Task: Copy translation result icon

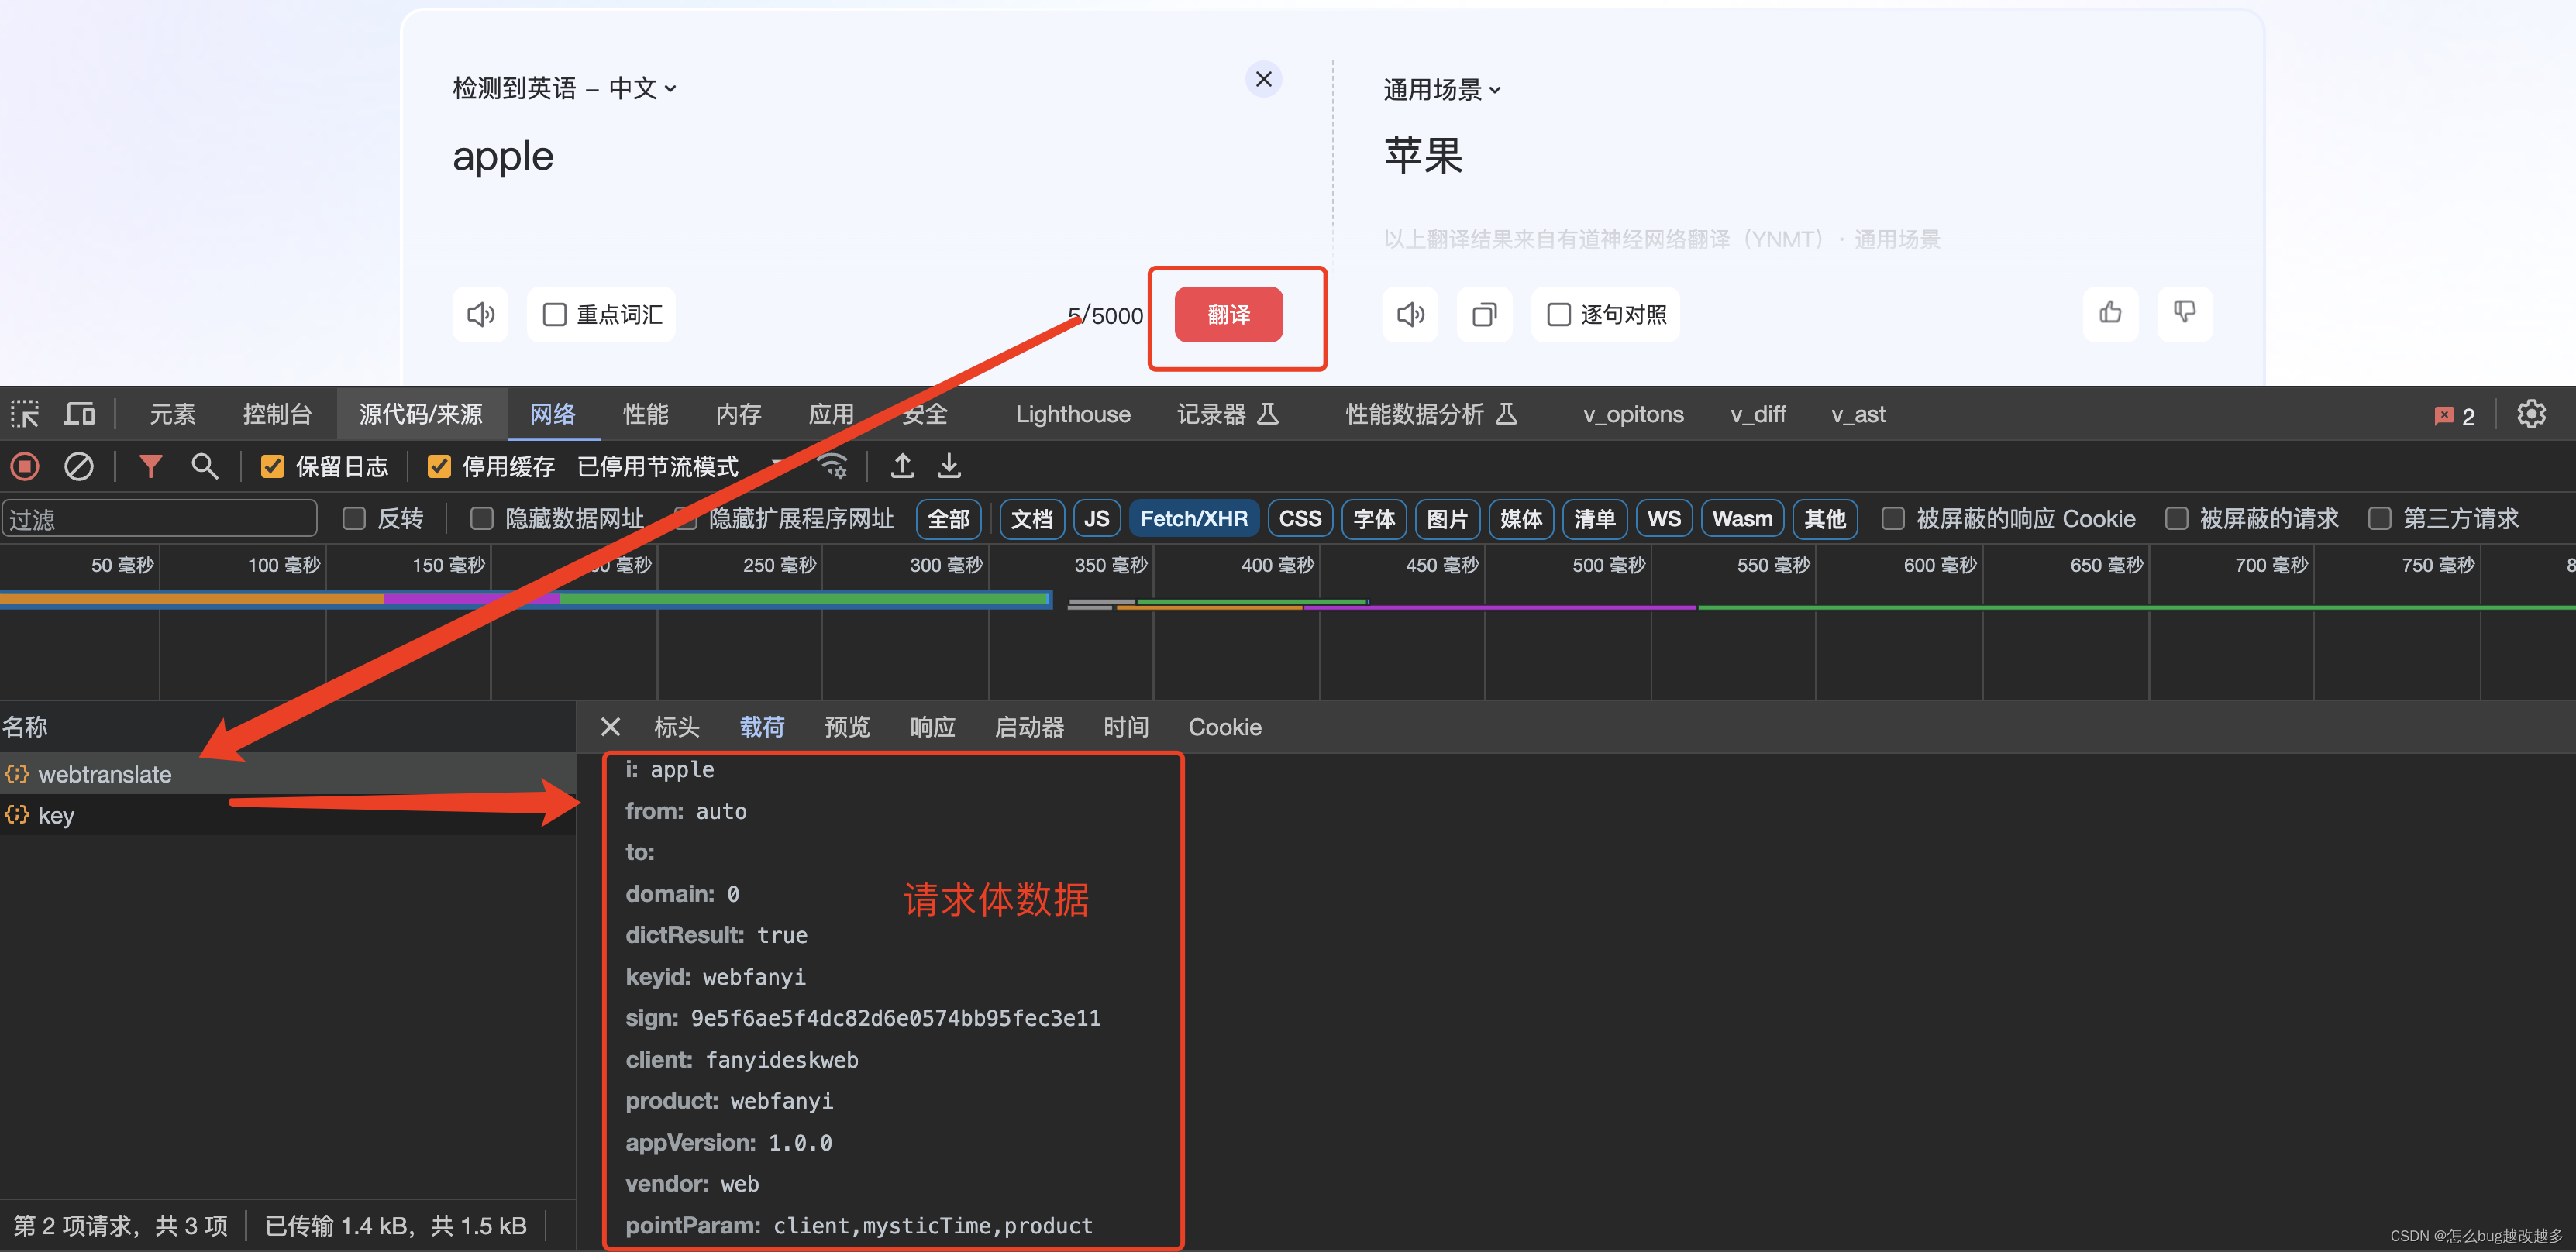Action: coord(1484,315)
